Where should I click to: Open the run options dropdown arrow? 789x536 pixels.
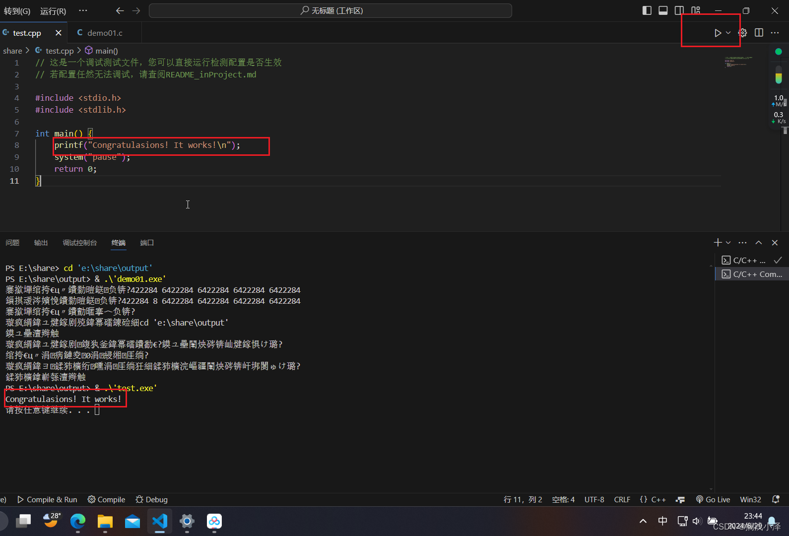(x=728, y=33)
